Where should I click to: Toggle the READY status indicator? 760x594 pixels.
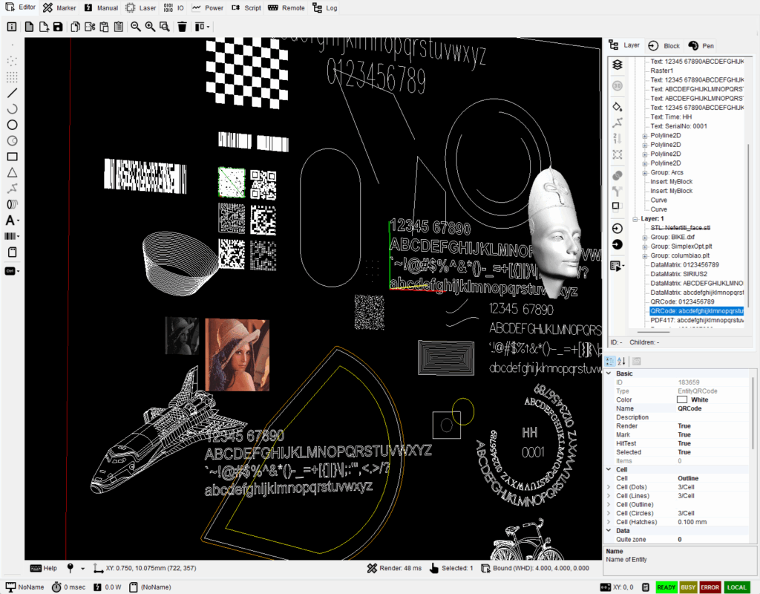point(666,587)
